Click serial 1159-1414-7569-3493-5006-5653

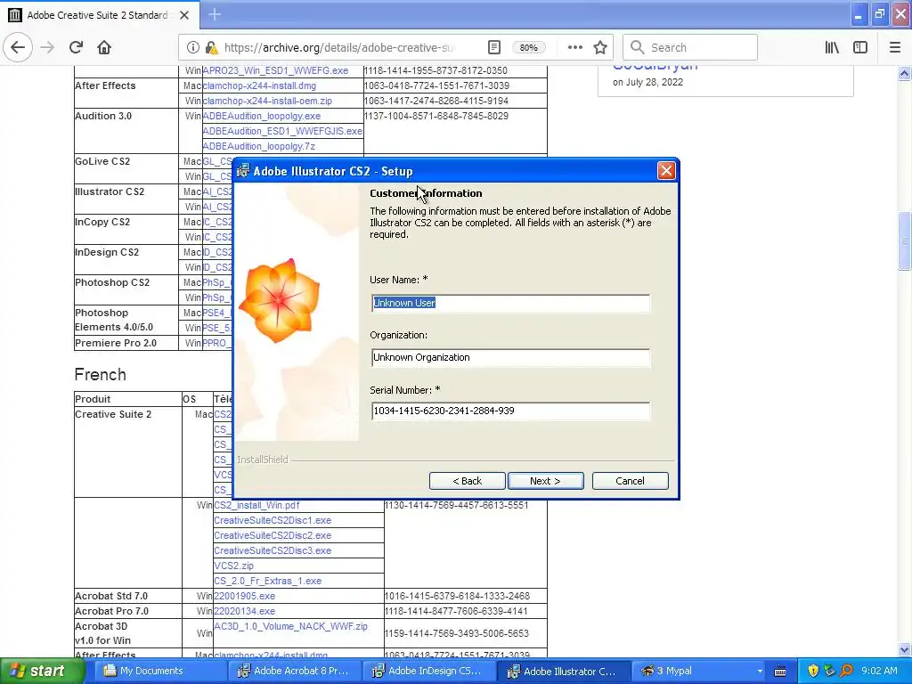tap(456, 633)
